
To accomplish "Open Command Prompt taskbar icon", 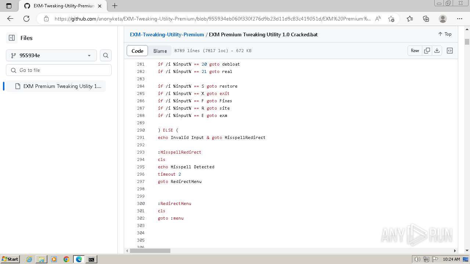I will tap(91, 259).
